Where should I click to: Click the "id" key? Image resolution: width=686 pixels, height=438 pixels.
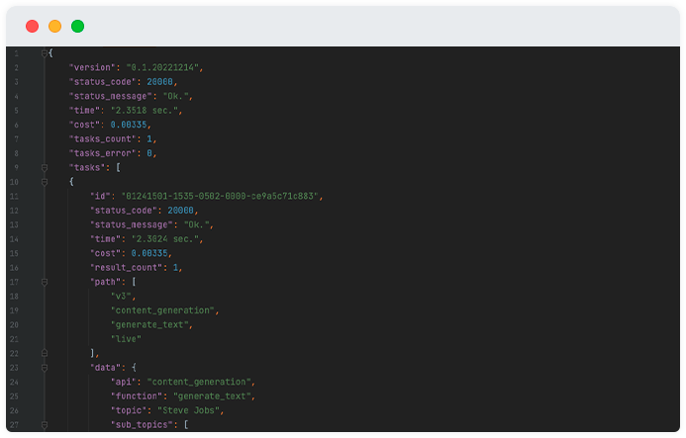(100, 197)
